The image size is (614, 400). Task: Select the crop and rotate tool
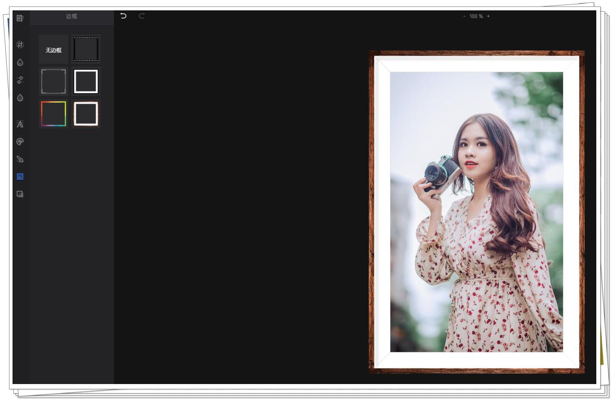pos(20,44)
